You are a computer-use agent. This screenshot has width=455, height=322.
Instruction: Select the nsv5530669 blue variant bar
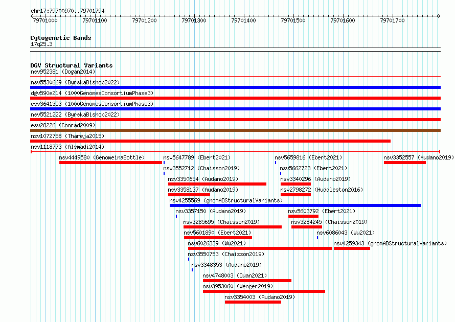[x=235, y=87]
